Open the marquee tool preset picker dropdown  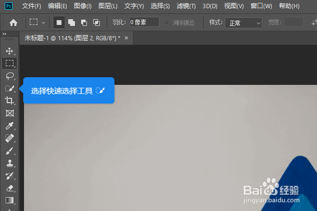click(x=43, y=23)
